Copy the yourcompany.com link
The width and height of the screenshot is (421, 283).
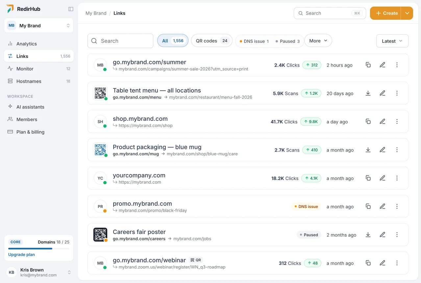pyautogui.click(x=368, y=178)
